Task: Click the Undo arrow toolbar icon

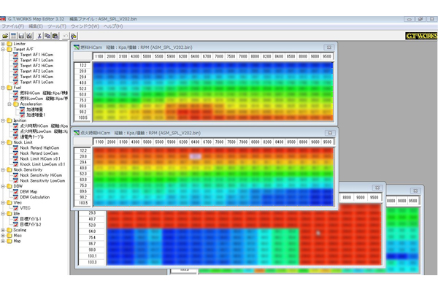Action: [x=65, y=35]
